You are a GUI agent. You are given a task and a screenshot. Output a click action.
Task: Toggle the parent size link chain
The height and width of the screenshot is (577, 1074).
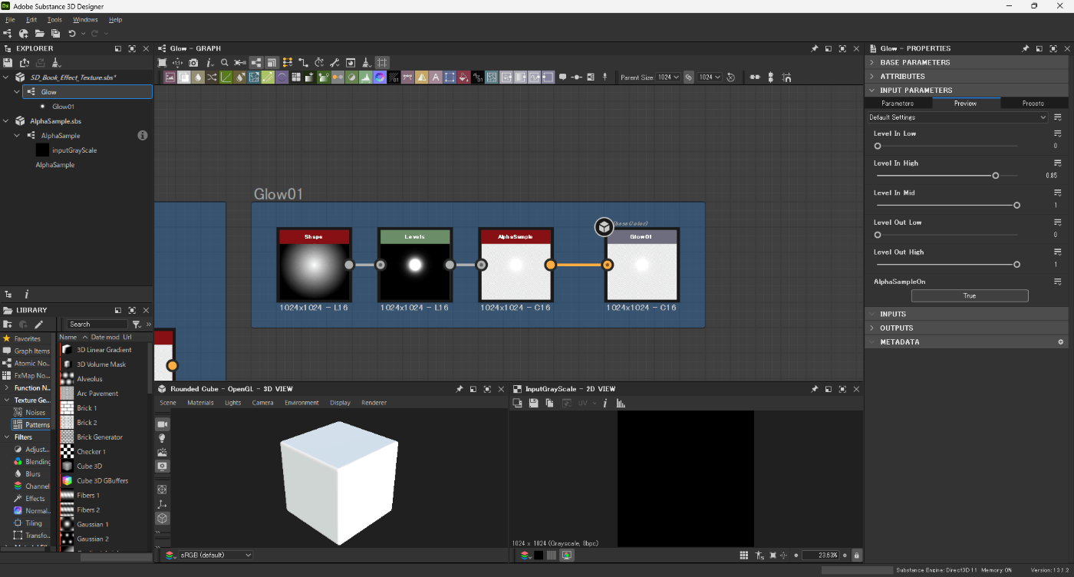point(689,77)
